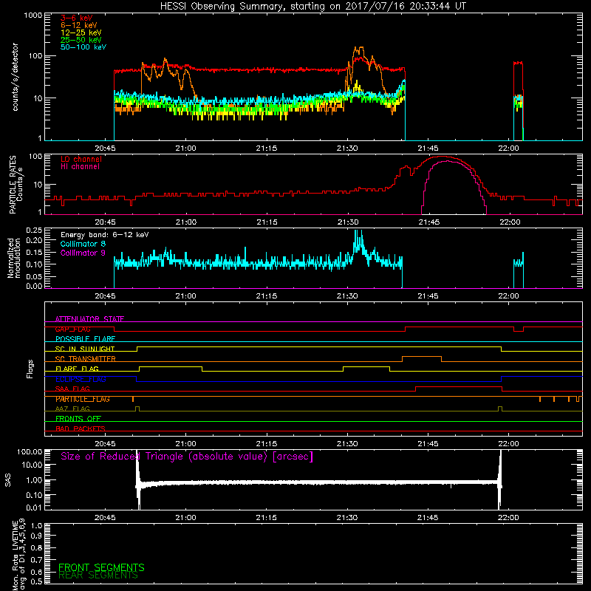Image resolution: width=591 pixels, height=591 pixels.
Task: Click the FRONTS_OFF flag label
Action: coord(78,419)
